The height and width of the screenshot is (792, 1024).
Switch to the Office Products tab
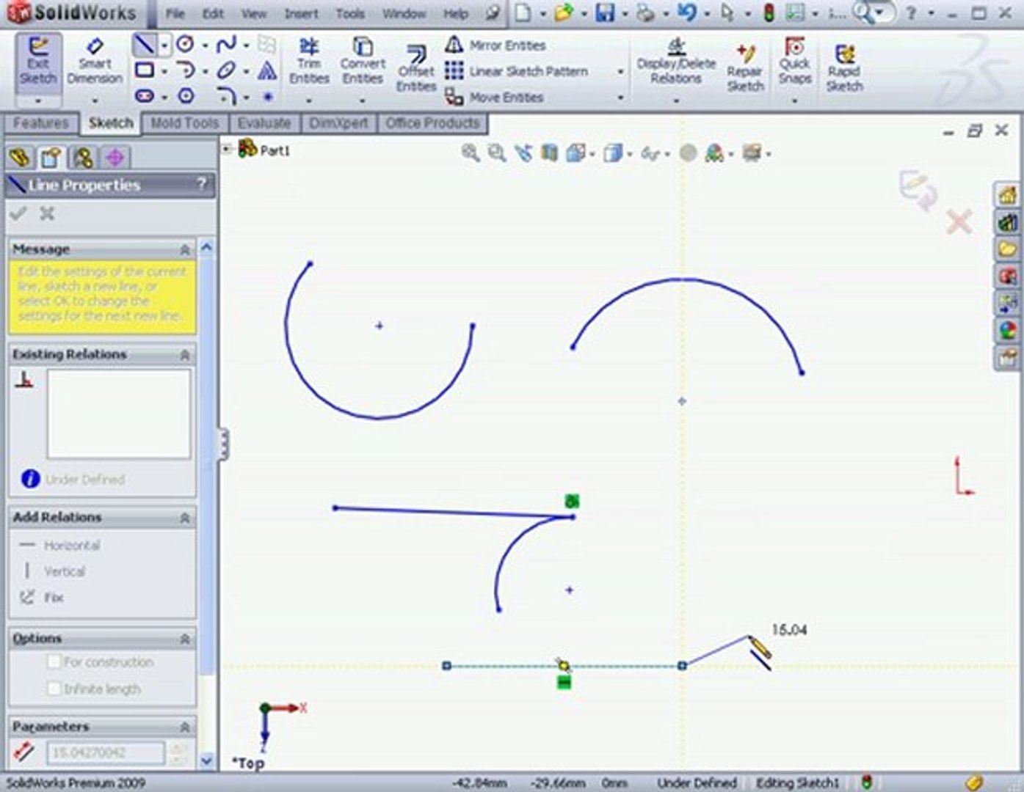coord(432,122)
